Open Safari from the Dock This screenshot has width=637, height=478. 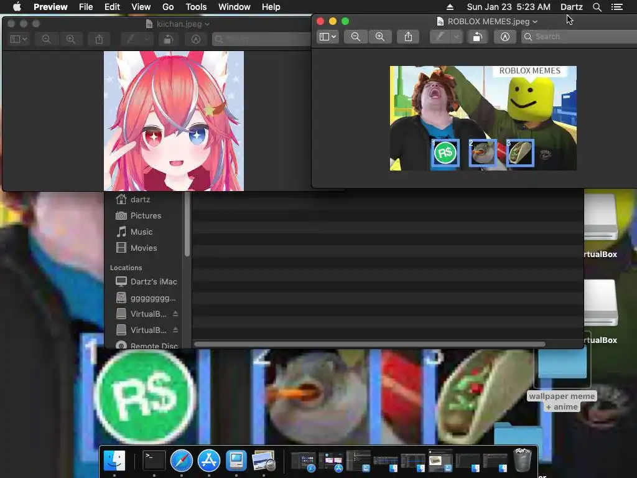click(181, 461)
